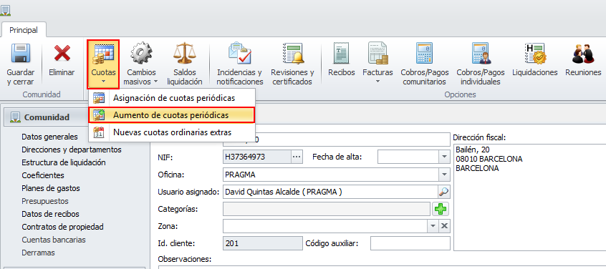606x269 pixels.
Task: Open the Fecha de alta date dropdown
Action: tap(443, 157)
